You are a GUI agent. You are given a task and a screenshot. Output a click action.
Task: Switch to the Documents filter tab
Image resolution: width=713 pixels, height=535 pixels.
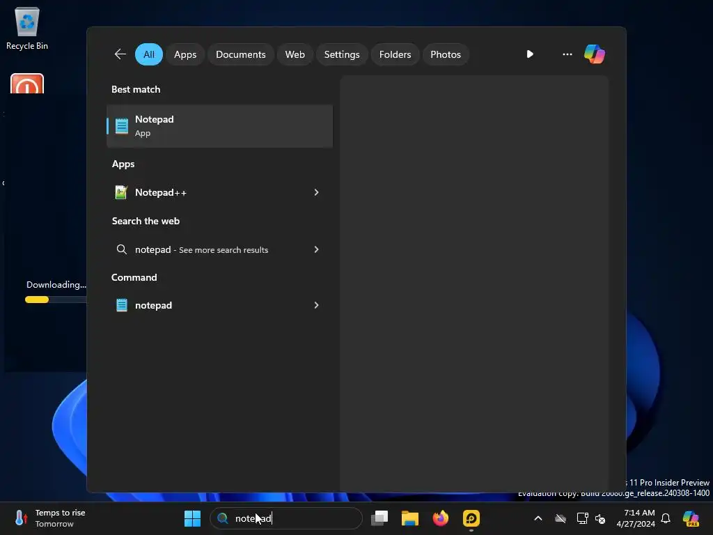[240, 54]
